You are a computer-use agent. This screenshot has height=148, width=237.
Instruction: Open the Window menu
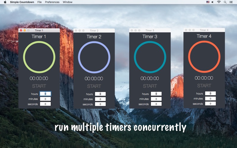(68, 2)
